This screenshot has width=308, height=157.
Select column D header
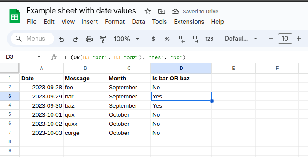(x=181, y=68)
